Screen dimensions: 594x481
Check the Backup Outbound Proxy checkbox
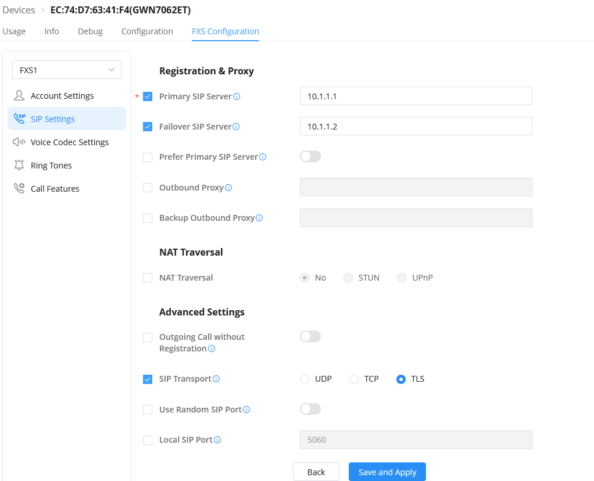(x=148, y=218)
